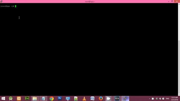Open the green notepad editor icon on taskbar
180x101 pixels.
pos(76,98)
